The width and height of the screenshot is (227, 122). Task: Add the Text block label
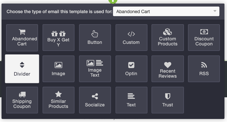(131, 105)
